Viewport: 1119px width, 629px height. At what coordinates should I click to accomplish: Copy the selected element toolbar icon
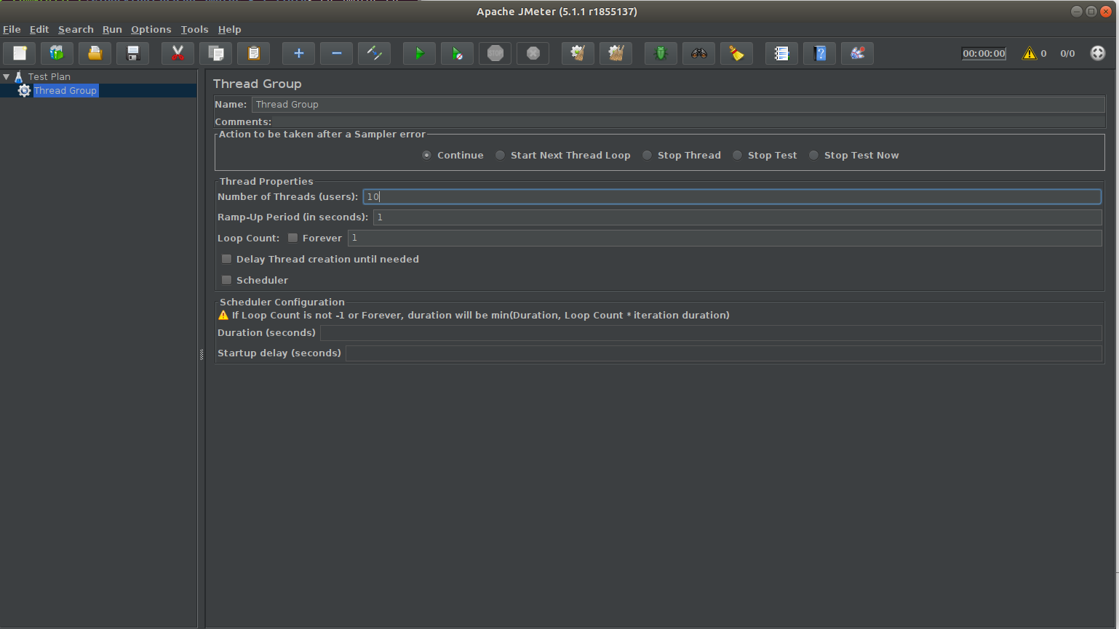(x=215, y=53)
